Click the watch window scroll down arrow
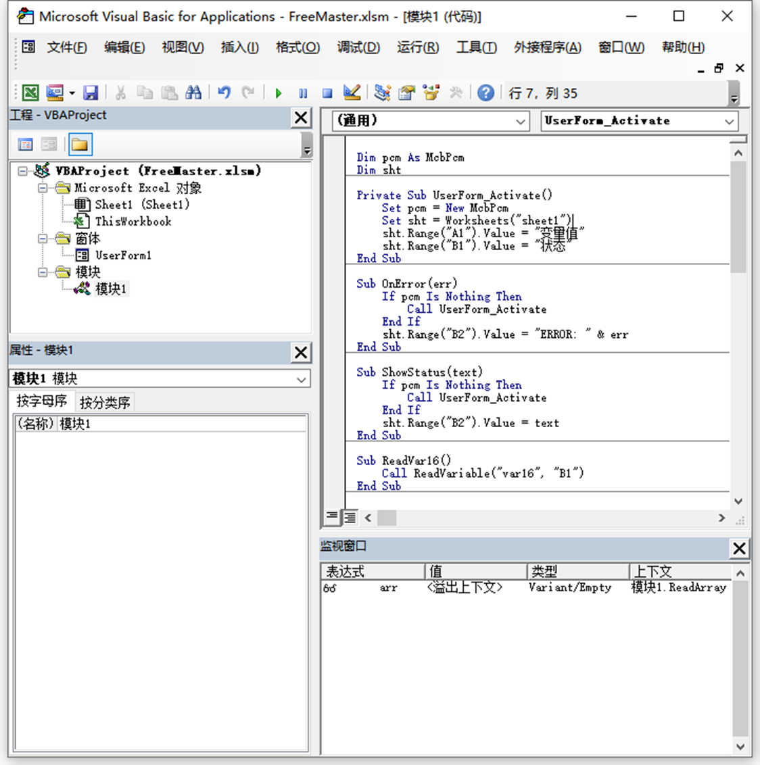760x765 pixels. pyautogui.click(x=740, y=747)
